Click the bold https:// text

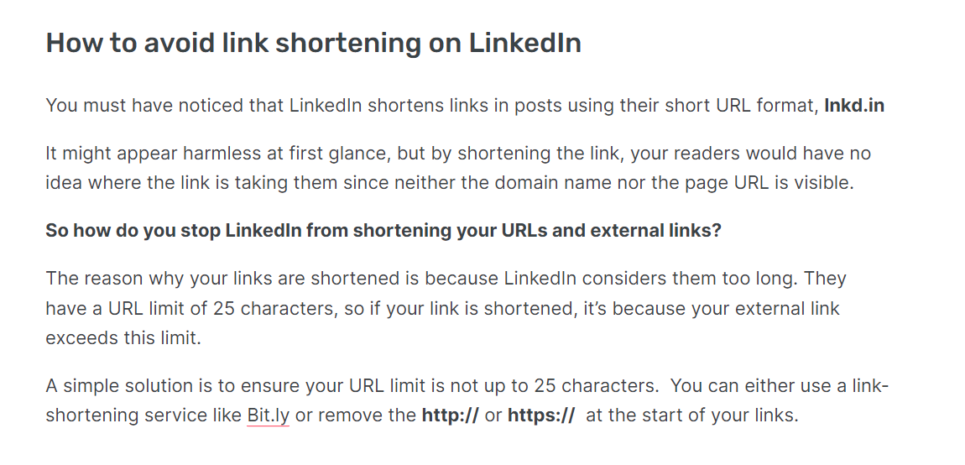tap(541, 415)
